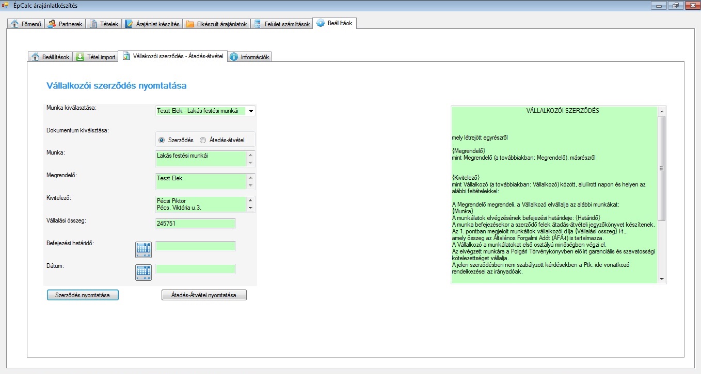
Task: Select the Szerződés radio button
Action: [x=162, y=140]
